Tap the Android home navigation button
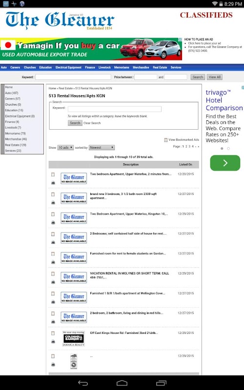Image resolution: width=244 pixels, height=390 pixels. click(x=122, y=383)
